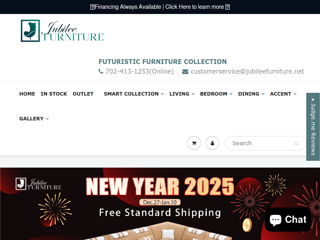Click the Jubilee logo on banner

39,184
